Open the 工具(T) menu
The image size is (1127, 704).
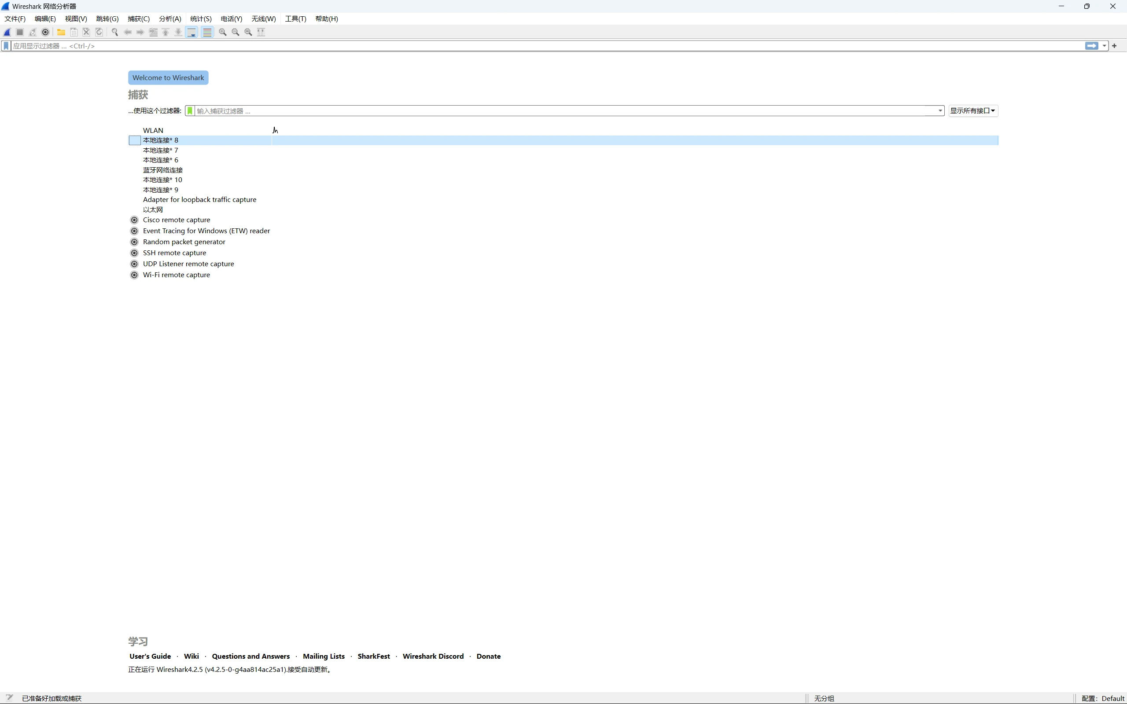click(x=296, y=18)
